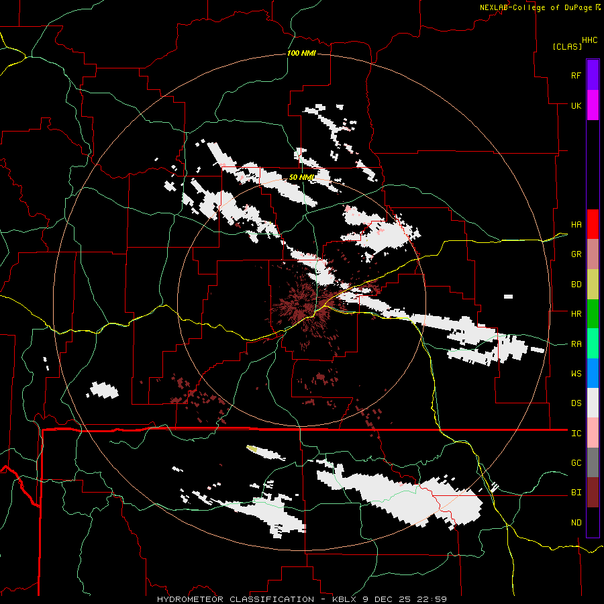Click the [CLAS] units label

click(x=567, y=46)
